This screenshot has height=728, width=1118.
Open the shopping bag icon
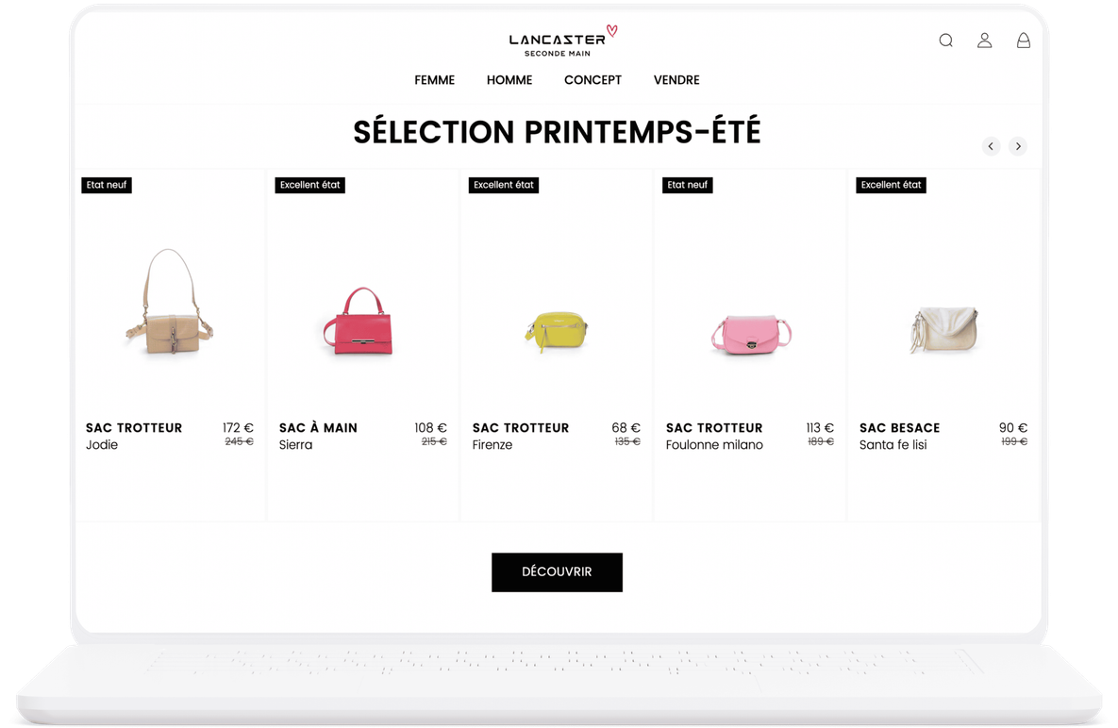pos(1023,41)
